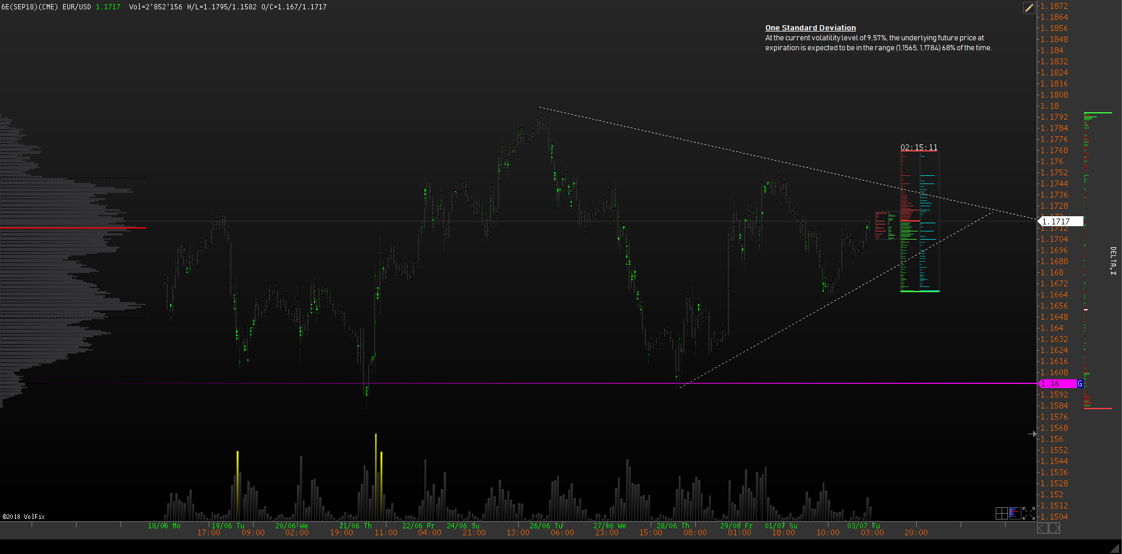Screen dimensions: 1122x554
Task: Click the 03/07 Tu date on time axis
Action: [863, 526]
